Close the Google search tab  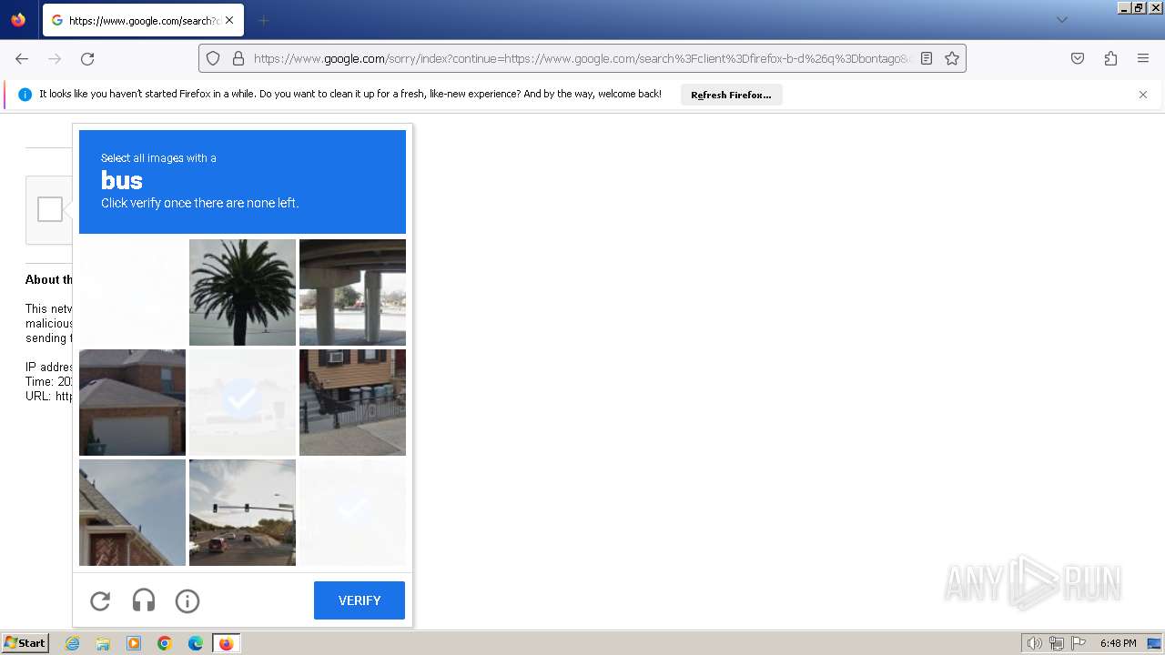(x=229, y=20)
